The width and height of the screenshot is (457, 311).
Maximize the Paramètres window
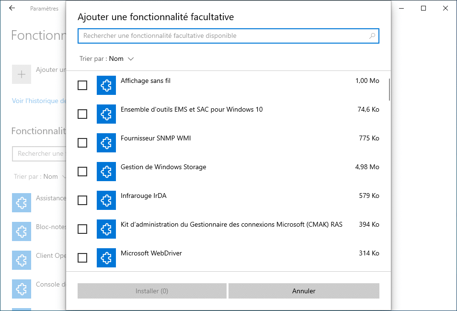(423, 8)
